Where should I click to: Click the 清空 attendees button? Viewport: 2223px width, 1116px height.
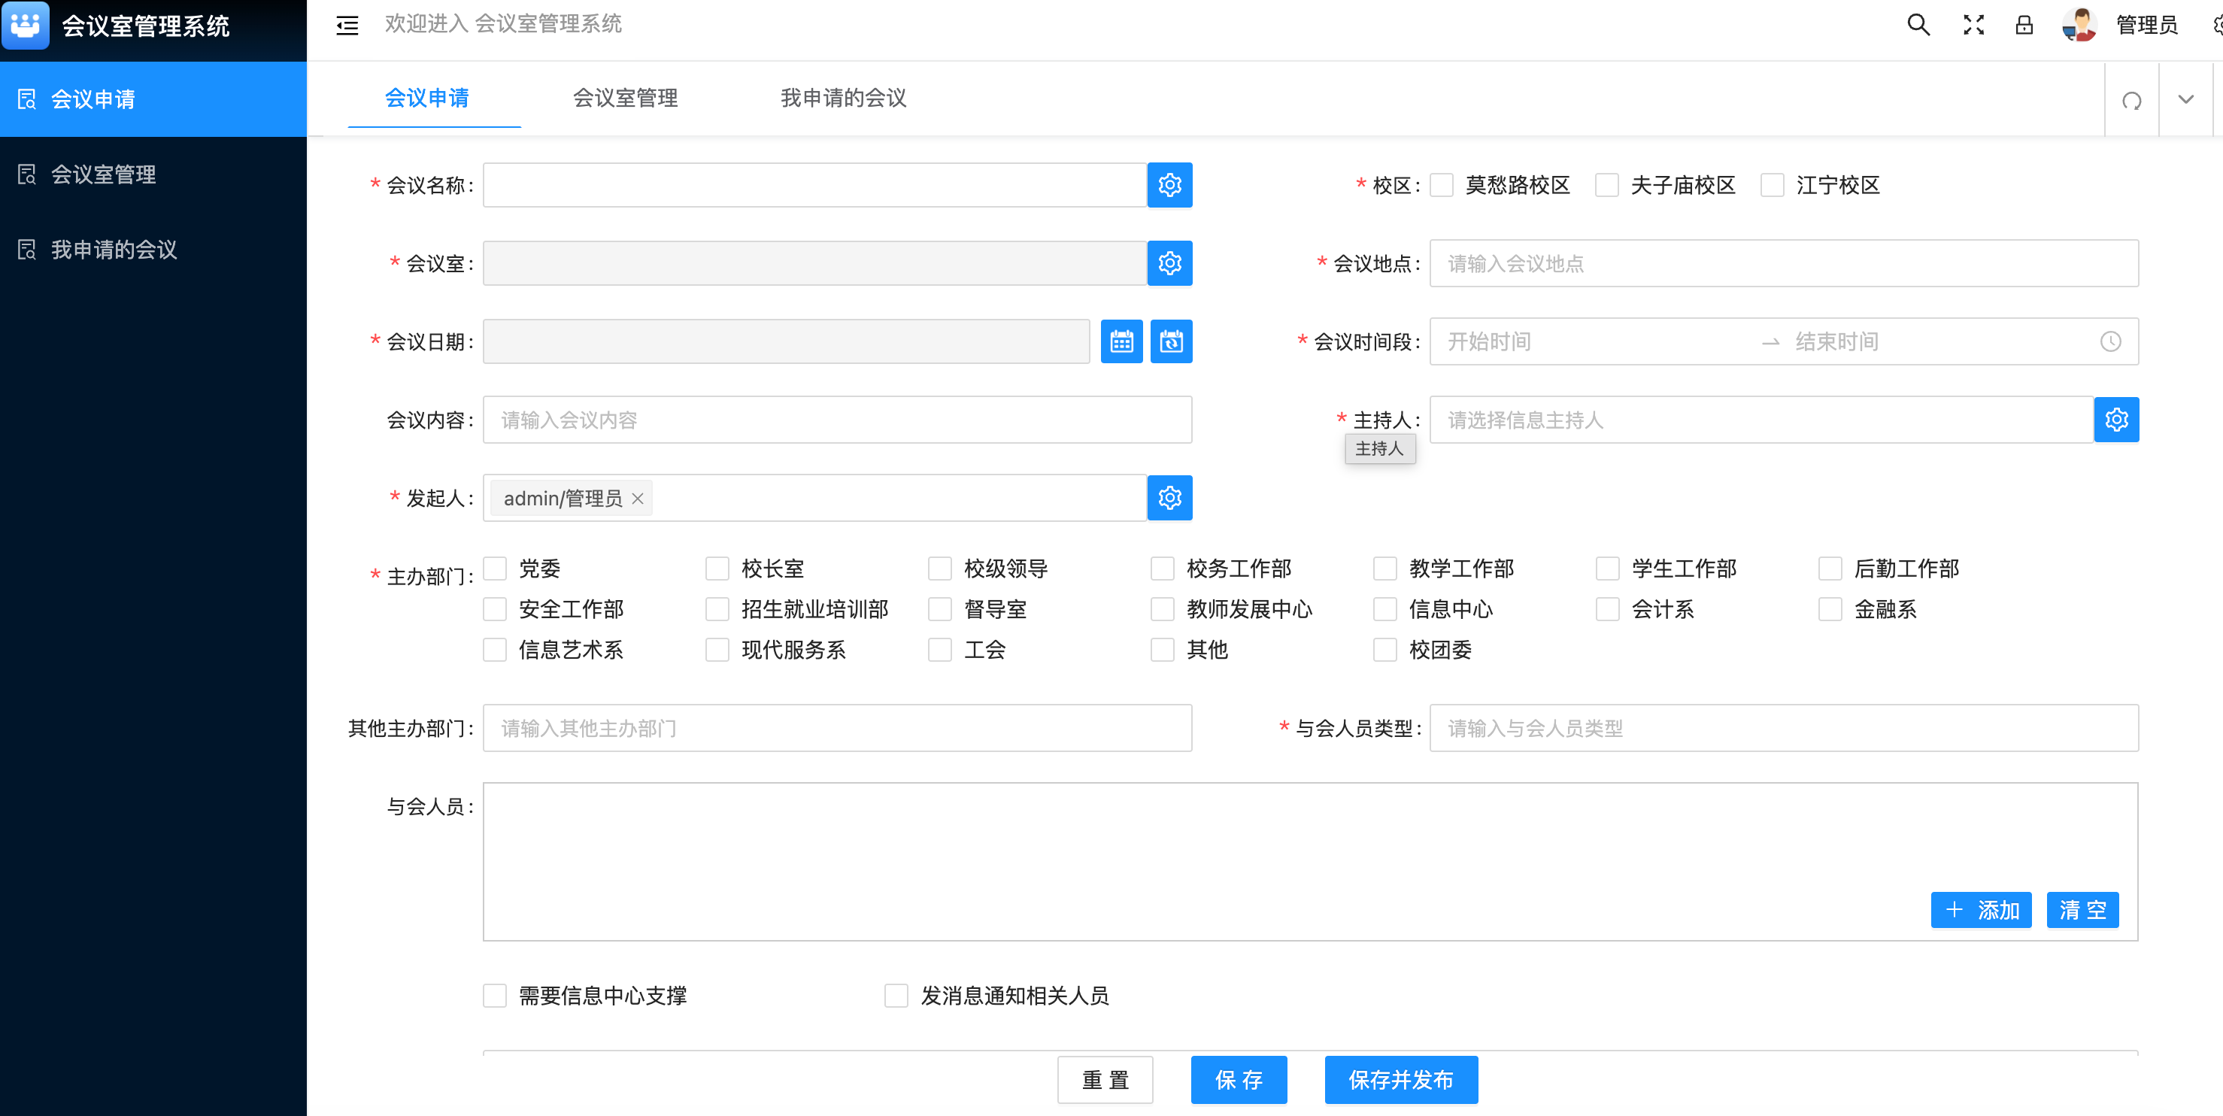[2082, 910]
